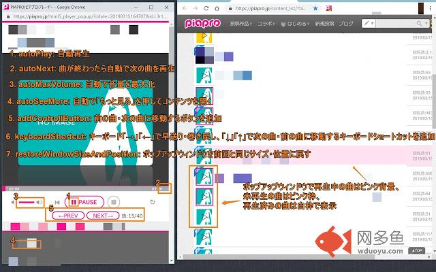Image resolution: width=436 pixels, height=272 pixels.
Task: Seek on the player's playback progress bar
Action: tap(85, 188)
